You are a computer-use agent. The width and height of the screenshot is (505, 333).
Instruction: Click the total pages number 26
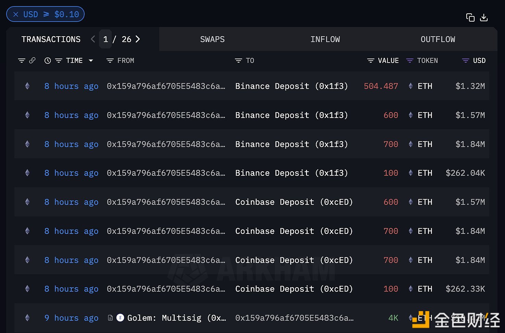(126, 39)
